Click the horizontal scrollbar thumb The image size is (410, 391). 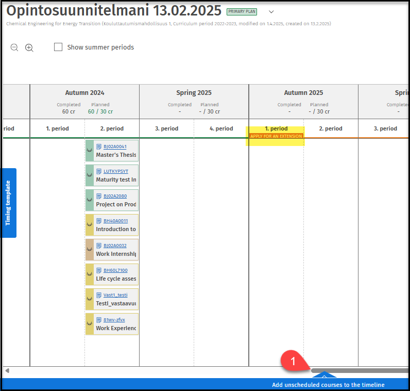tap(361, 370)
